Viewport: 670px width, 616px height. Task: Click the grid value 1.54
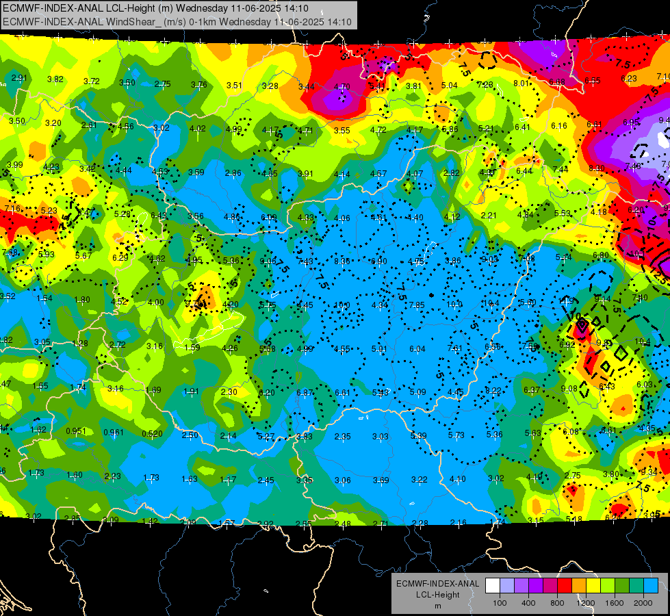click(x=44, y=298)
